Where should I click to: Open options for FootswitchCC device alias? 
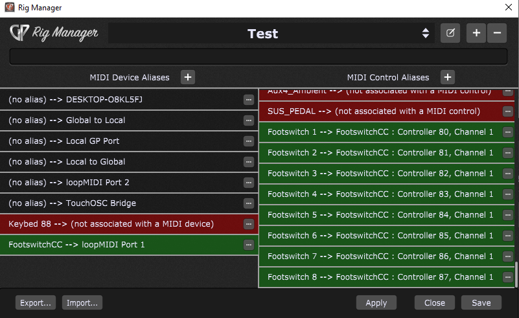pyautogui.click(x=248, y=245)
